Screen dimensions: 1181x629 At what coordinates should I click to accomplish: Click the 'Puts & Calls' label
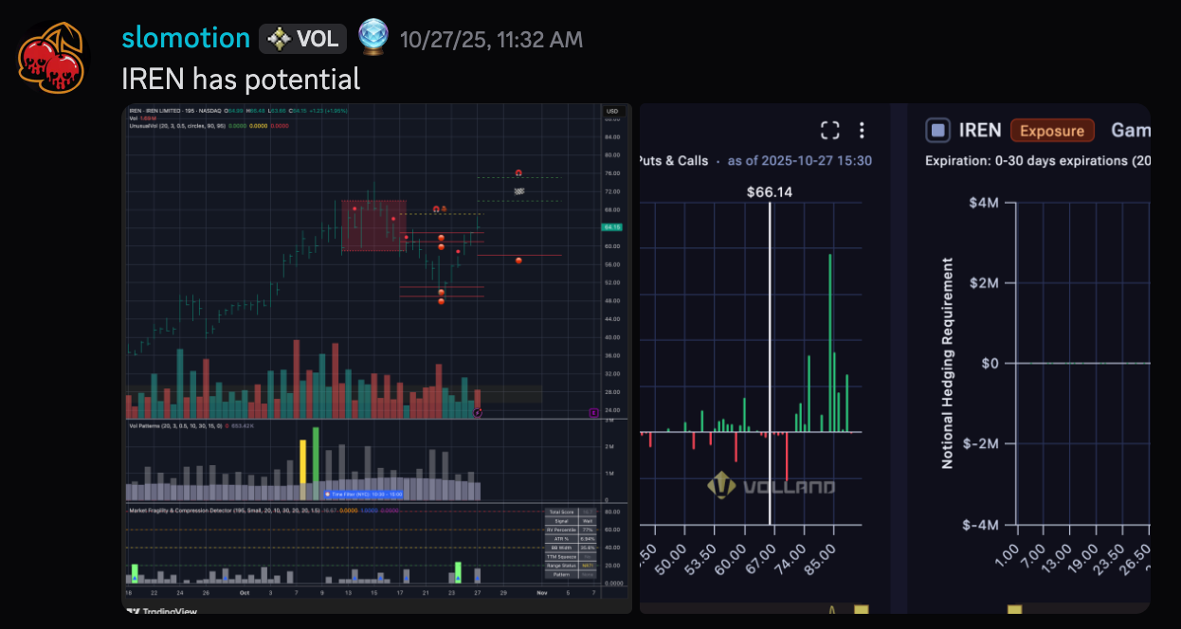coord(674,160)
